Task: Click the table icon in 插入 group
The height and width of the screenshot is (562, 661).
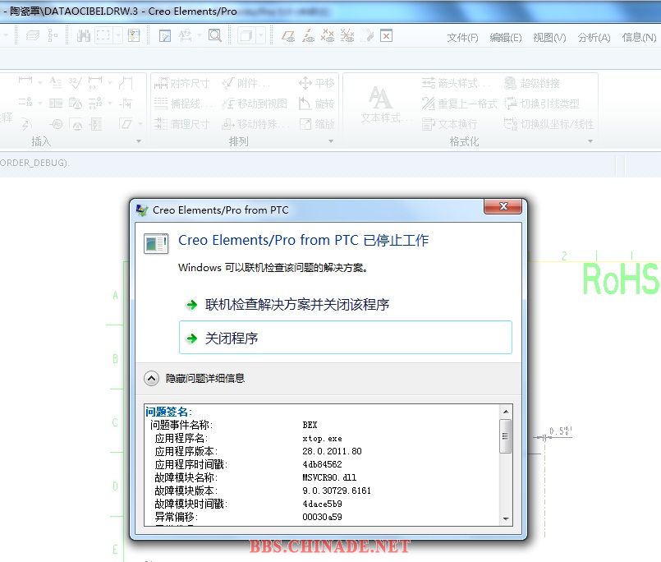Action: coord(55,103)
